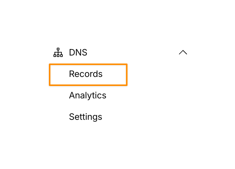The image size is (235, 169).
Task: Toggle the DNS menu group closed
Action: click(183, 52)
